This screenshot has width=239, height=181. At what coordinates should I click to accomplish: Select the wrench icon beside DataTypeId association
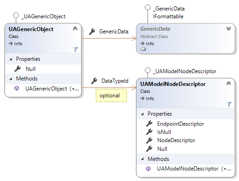[x=94, y=81]
